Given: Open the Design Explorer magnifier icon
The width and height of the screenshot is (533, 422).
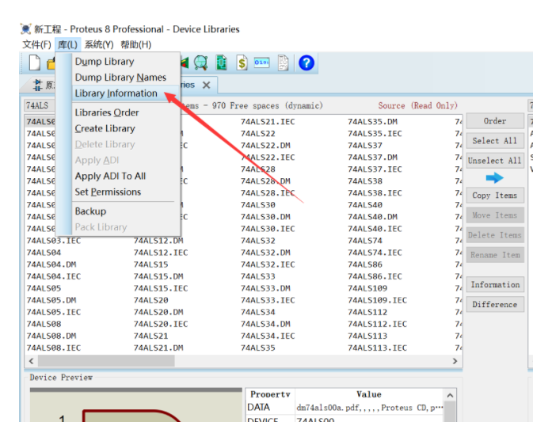Looking at the screenshot, I should pos(201,63).
